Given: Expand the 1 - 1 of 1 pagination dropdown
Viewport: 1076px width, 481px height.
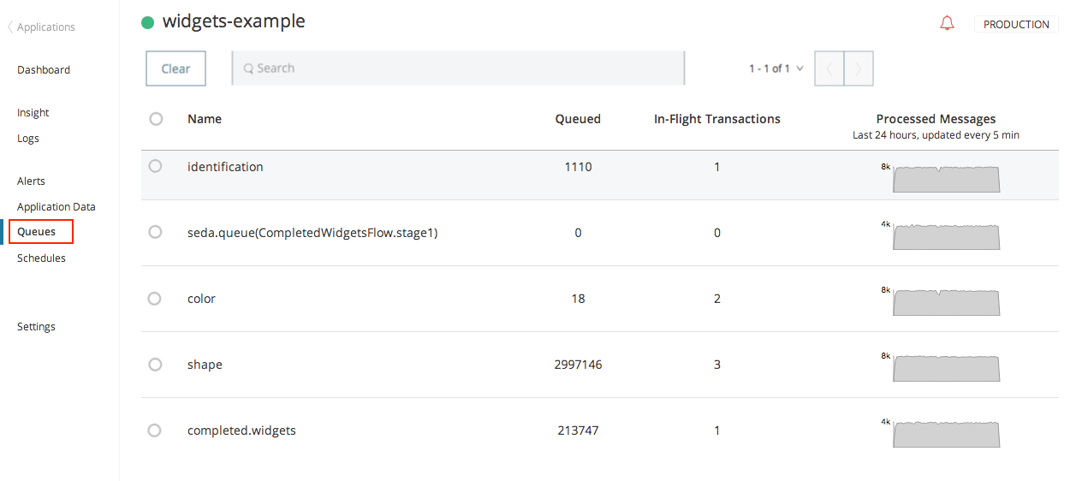Looking at the screenshot, I should tap(776, 68).
